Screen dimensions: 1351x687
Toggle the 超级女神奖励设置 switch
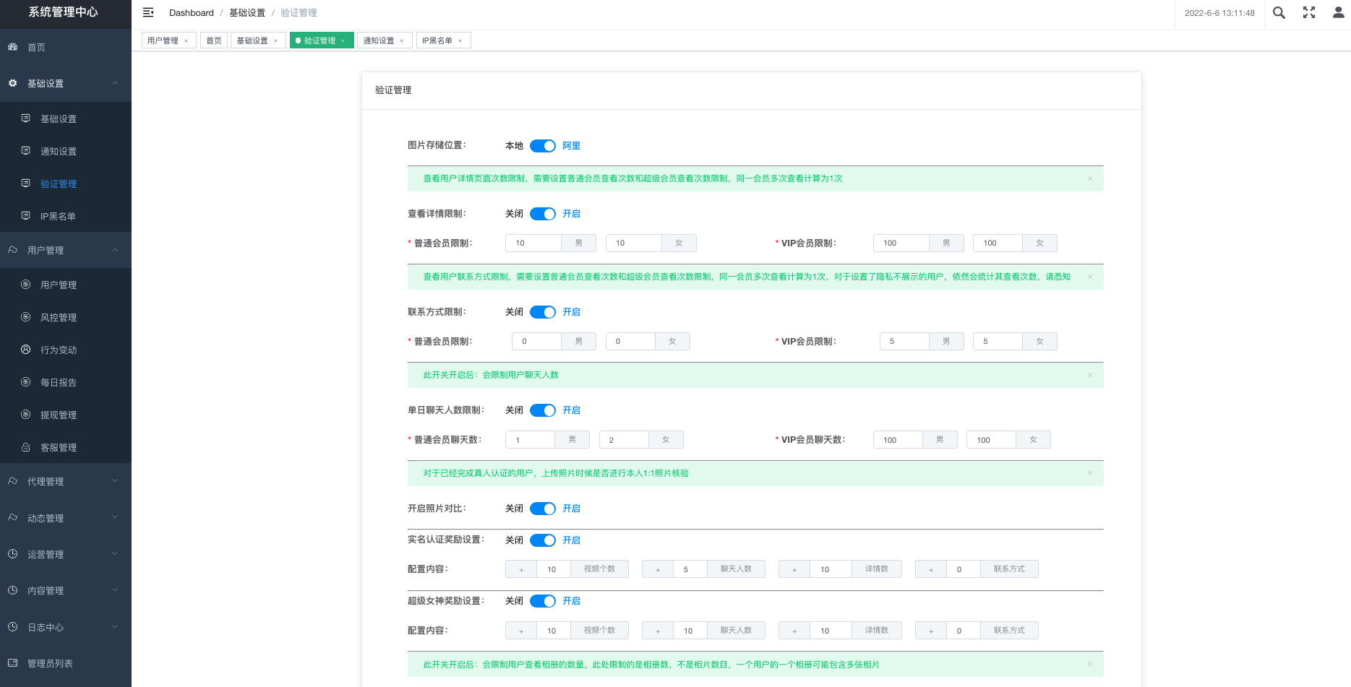[x=543, y=601]
